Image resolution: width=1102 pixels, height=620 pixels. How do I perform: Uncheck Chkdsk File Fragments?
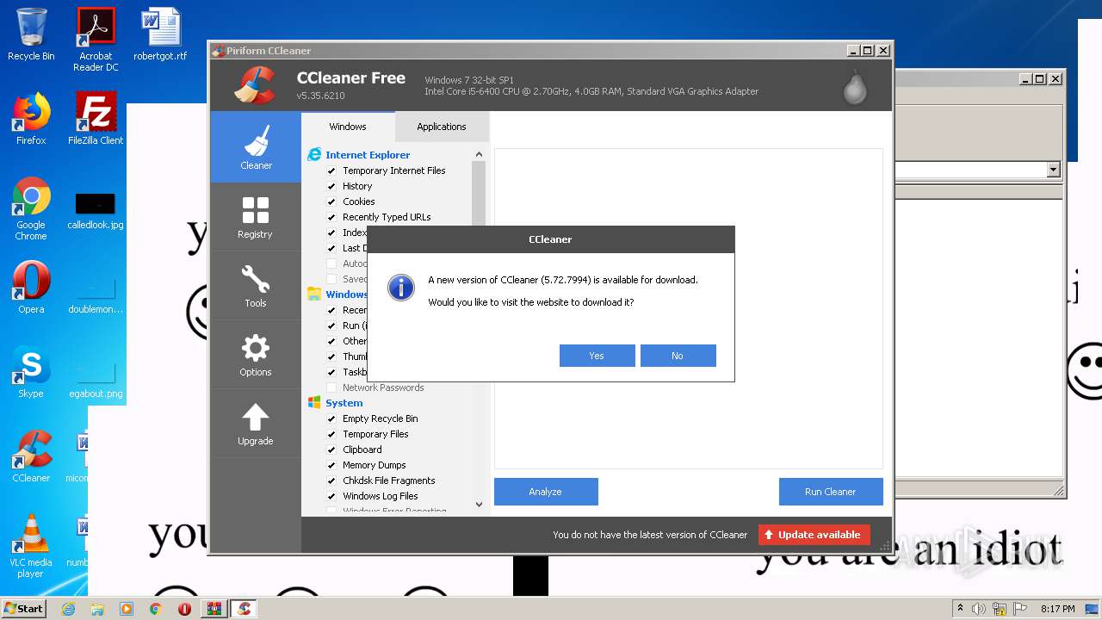pyautogui.click(x=331, y=480)
